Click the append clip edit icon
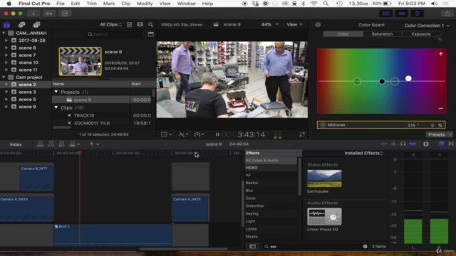Viewport: 456px width, 256px height. click(x=62, y=144)
